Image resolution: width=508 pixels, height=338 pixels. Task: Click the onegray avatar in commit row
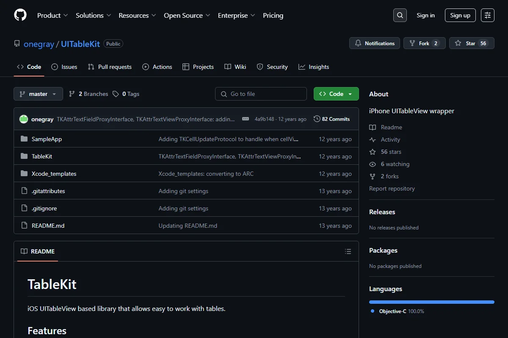24,119
